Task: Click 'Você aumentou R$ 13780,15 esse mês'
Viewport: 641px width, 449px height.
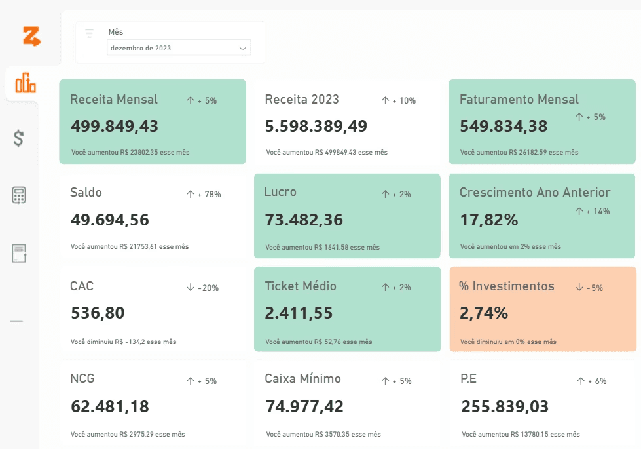Action: (x=521, y=435)
